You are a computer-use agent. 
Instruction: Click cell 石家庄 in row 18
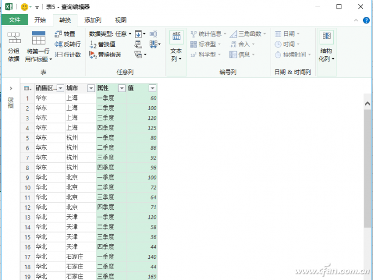[81, 267]
